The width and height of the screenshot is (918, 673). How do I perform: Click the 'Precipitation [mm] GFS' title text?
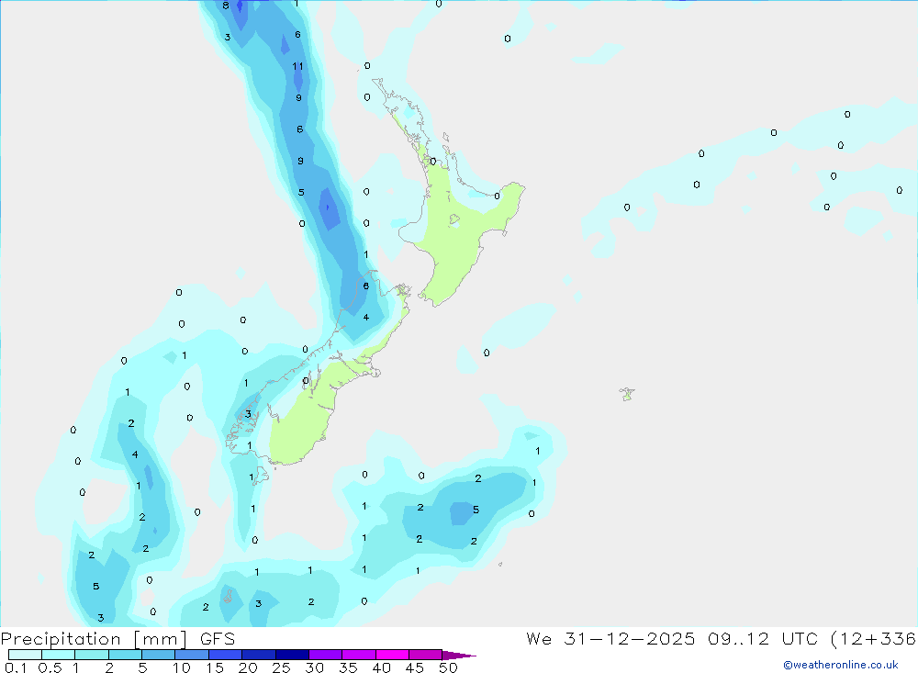point(118,638)
